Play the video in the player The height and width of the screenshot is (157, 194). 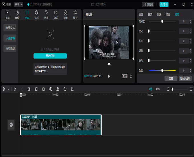[x=109, y=76]
